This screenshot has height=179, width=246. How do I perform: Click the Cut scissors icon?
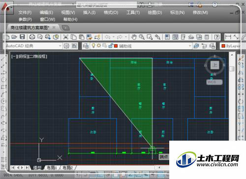tap(65, 37)
